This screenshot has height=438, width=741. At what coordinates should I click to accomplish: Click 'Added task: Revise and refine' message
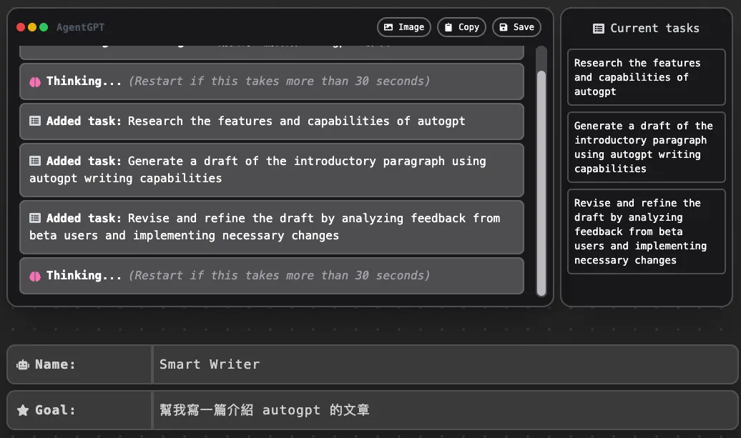point(272,227)
